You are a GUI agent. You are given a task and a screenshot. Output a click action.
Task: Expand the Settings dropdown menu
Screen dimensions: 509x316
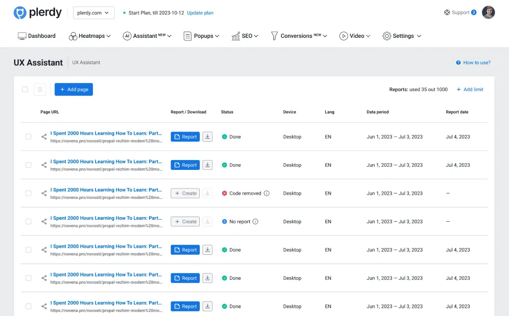402,36
